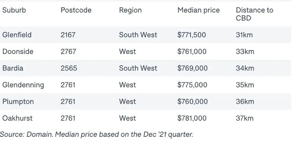Select the Bardia suburb cell

13,68
